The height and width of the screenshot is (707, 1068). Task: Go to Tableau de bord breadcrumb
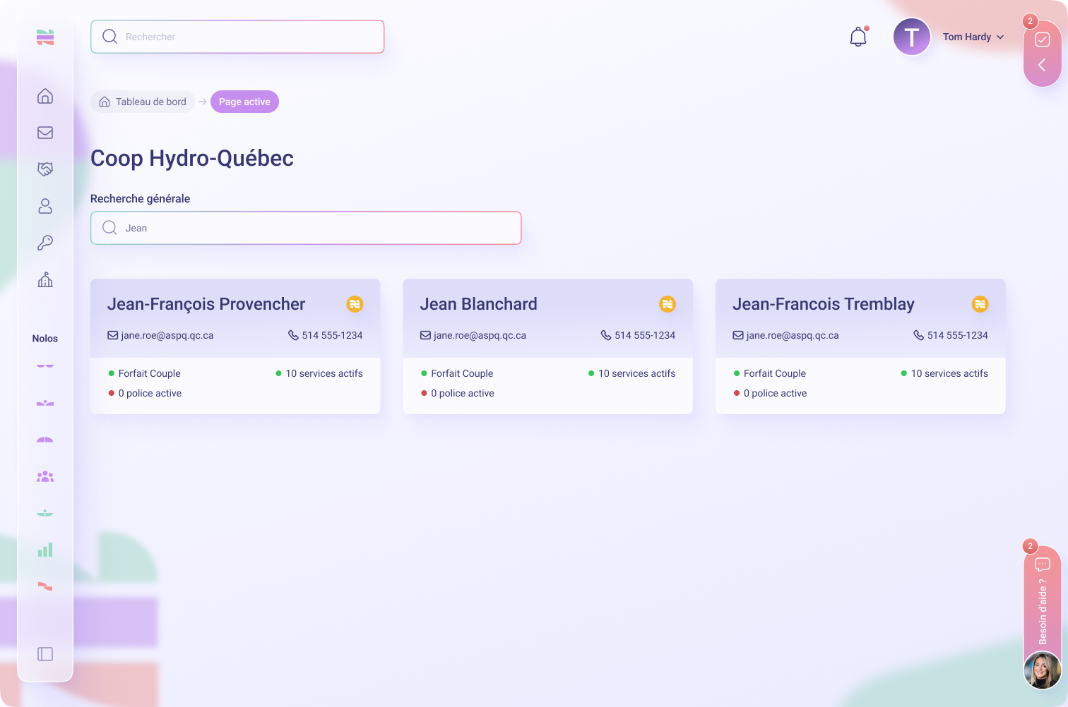143,102
